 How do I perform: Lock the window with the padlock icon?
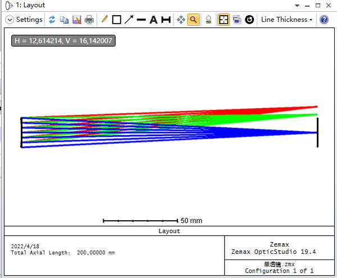(208, 20)
